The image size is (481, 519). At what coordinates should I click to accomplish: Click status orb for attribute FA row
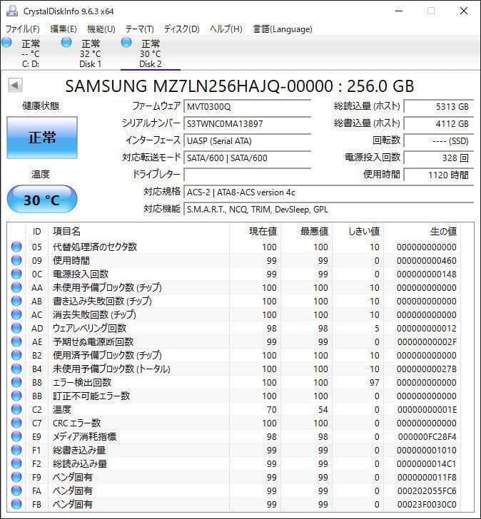point(16,491)
